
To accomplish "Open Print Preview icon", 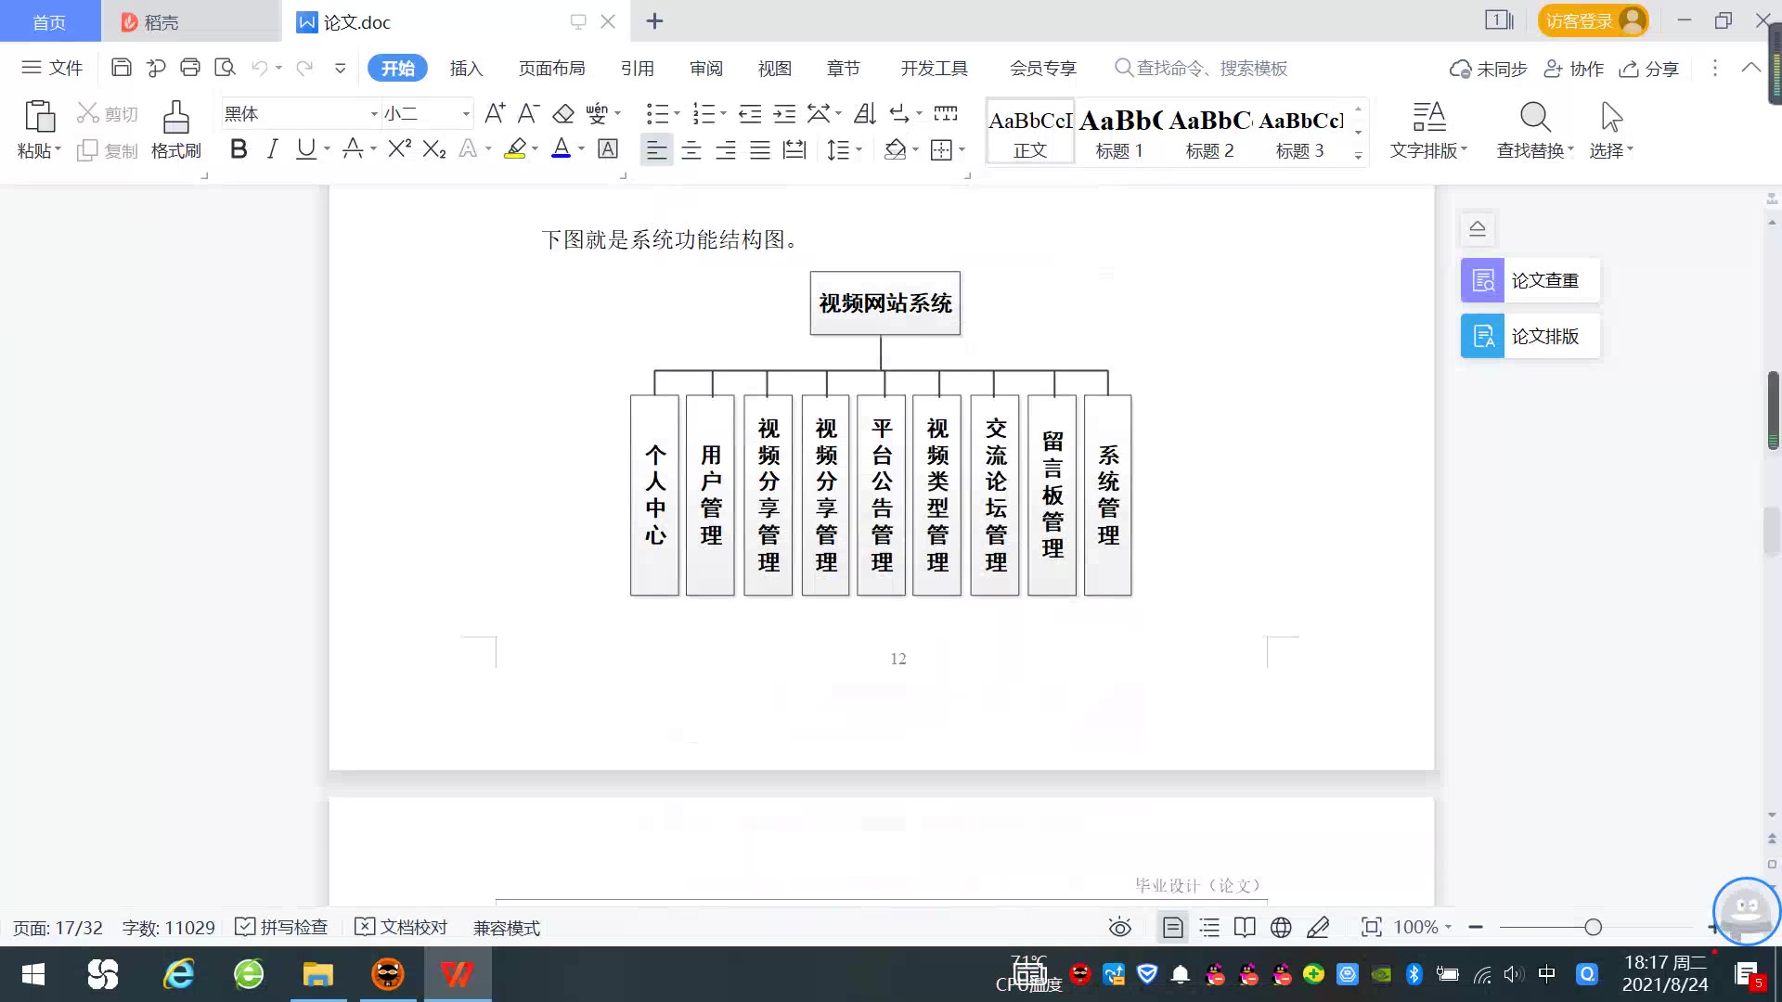I will pos(225,68).
